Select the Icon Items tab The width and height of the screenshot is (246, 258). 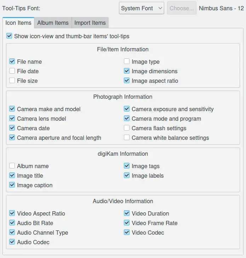tap(18, 23)
